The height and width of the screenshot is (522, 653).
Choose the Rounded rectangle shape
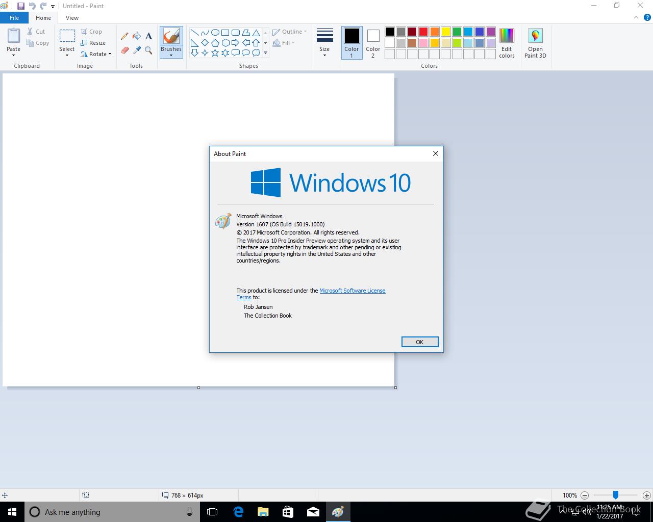(235, 33)
